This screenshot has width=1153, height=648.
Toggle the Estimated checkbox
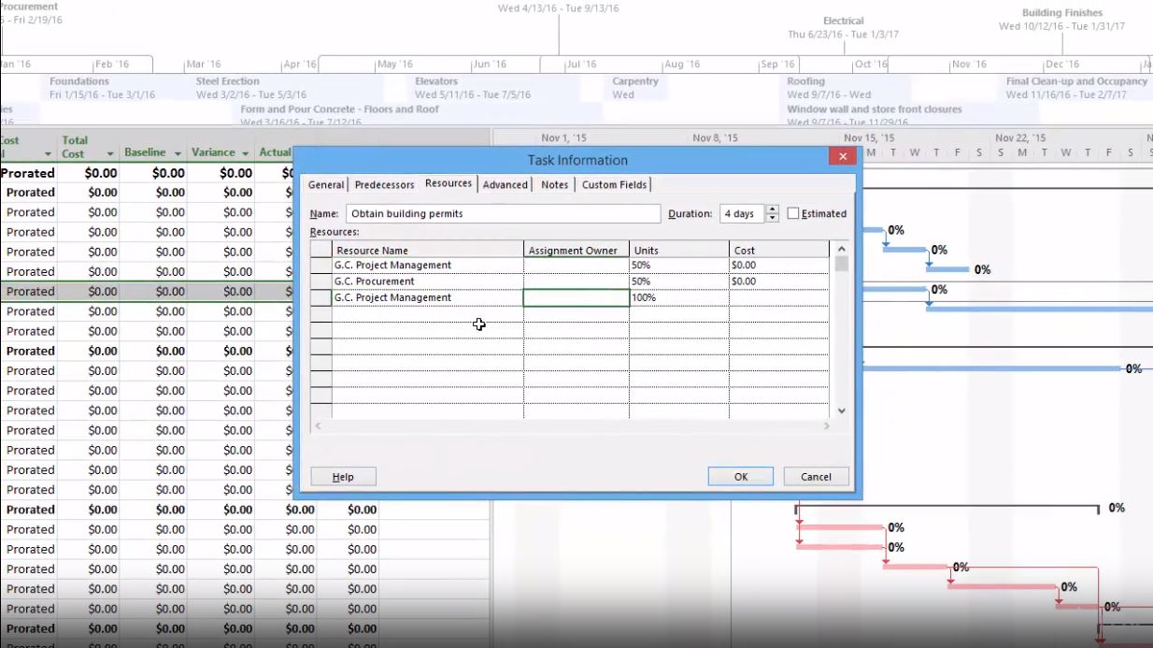click(793, 213)
